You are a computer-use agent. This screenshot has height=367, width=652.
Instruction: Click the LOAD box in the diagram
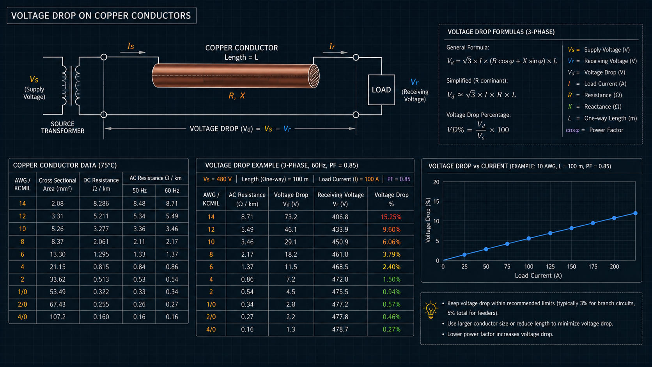(x=381, y=90)
